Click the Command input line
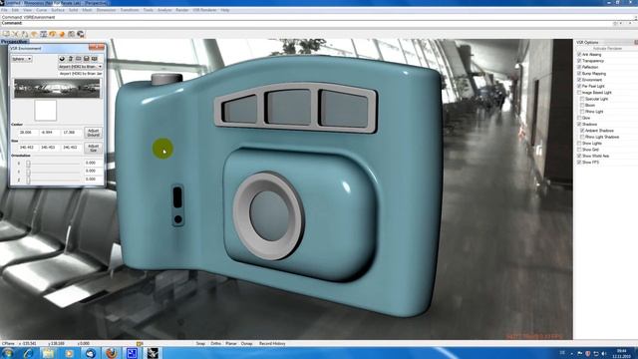 pyautogui.click(x=317, y=23)
